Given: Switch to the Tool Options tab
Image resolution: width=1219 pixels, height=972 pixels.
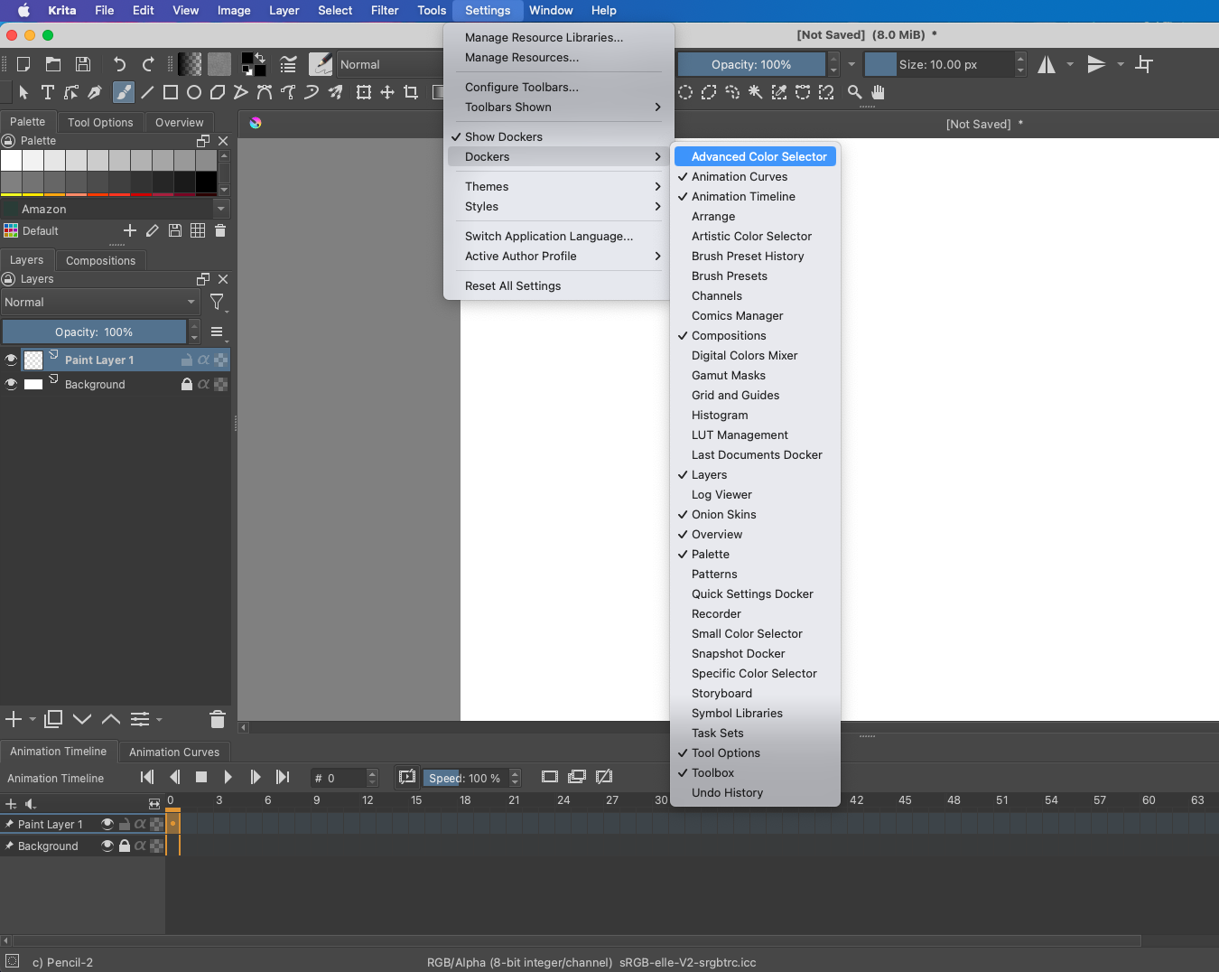Looking at the screenshot, I should point(100,122).
